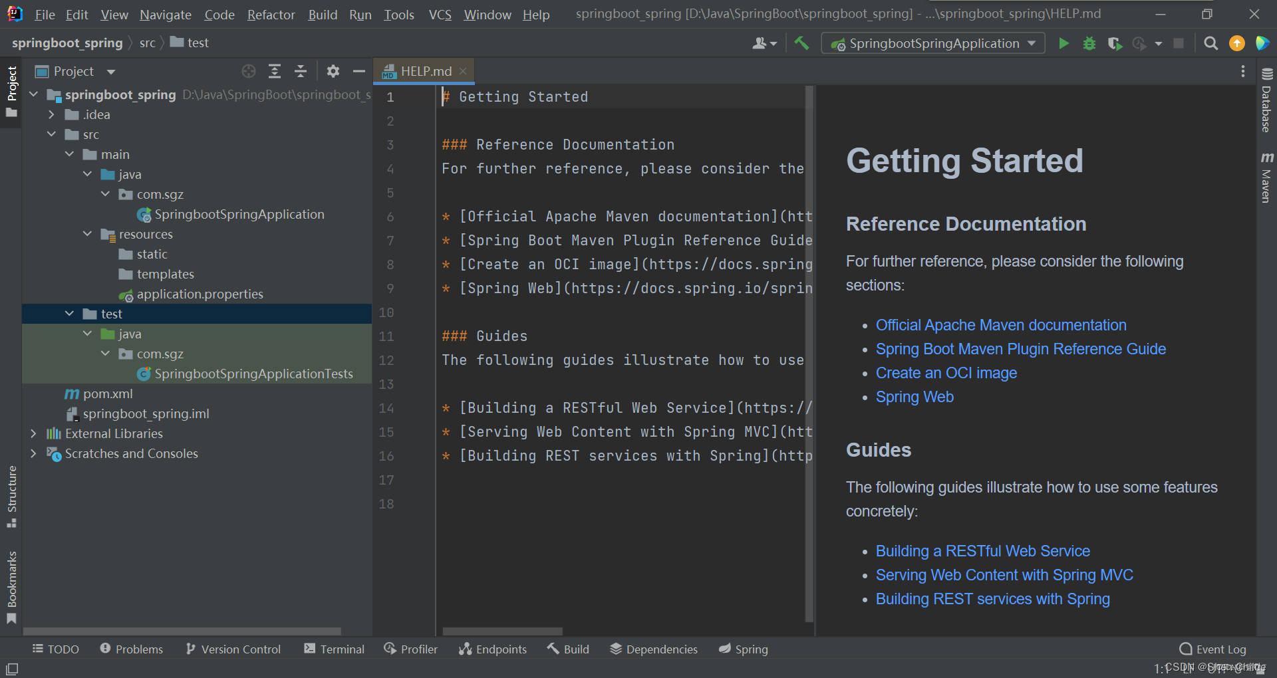The width and height of the screenshot is (1277, 678).
Task: Open editor tab options three-dot menu
Action: click(x=1243, y=71)
